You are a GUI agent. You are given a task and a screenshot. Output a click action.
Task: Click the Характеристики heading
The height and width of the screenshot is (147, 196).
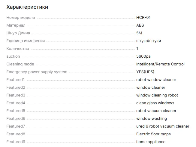click(x=27, y=7)
